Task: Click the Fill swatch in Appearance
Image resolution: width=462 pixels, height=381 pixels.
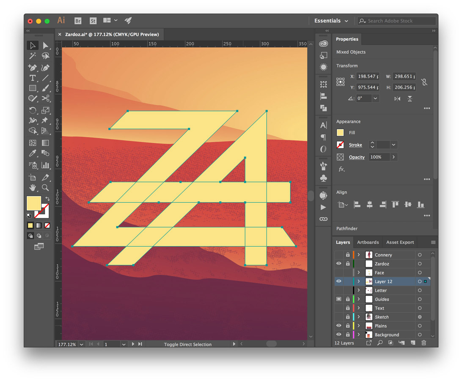Action: [340, 133]
